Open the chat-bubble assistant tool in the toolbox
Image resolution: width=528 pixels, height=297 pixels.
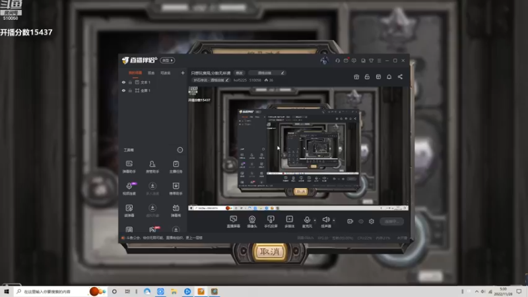pos(129,167)
